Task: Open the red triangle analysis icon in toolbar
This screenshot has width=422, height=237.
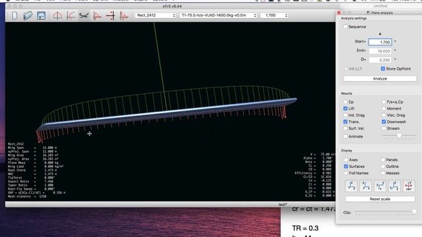Action: (97, 16)
